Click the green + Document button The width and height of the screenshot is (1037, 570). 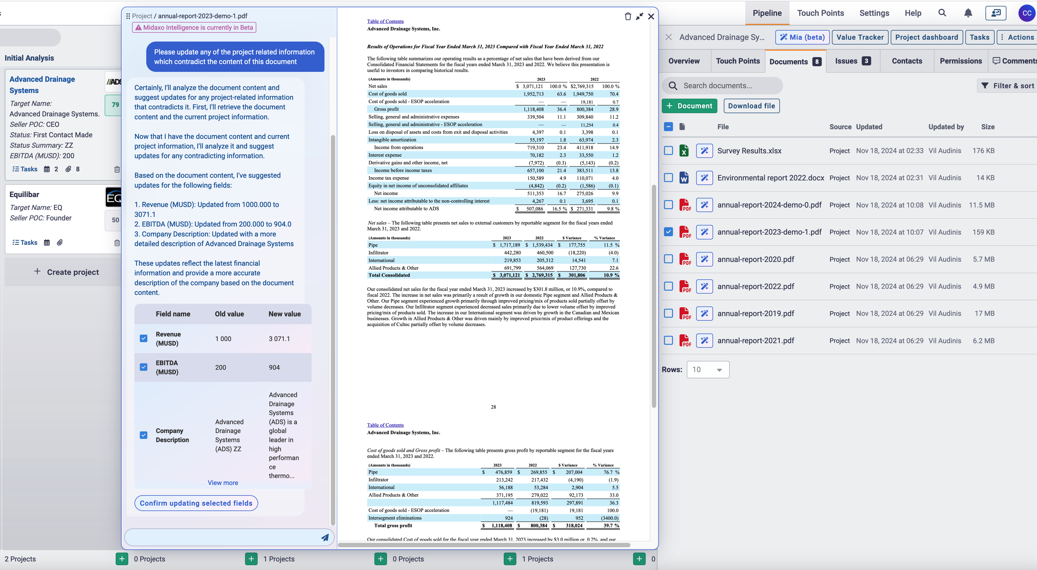coord(689,106)
